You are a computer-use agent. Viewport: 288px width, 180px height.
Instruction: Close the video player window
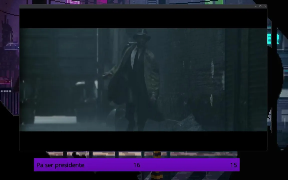tap(265, 6)
